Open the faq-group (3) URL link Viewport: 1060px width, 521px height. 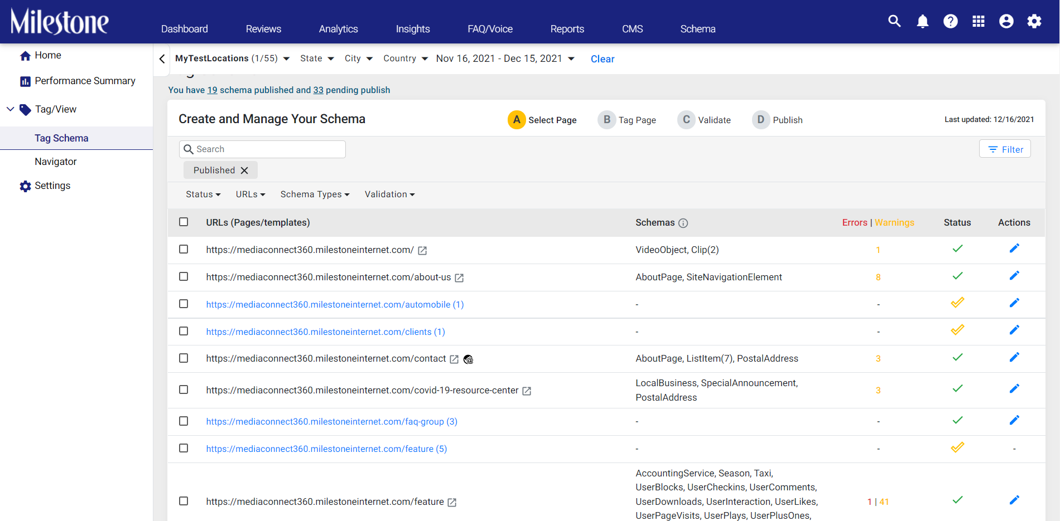[x=332, y=422]
